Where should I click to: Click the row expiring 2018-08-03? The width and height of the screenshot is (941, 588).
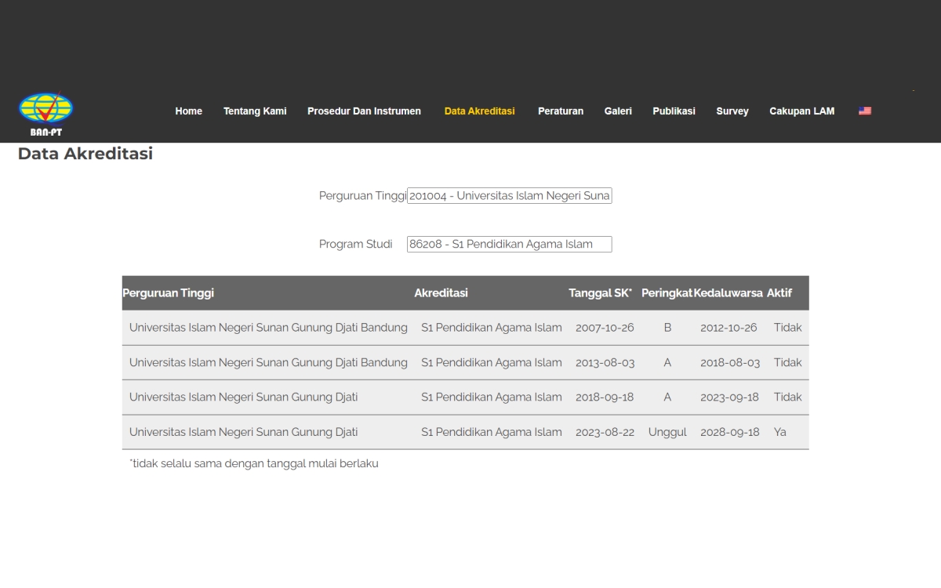(x=465, y=363)
